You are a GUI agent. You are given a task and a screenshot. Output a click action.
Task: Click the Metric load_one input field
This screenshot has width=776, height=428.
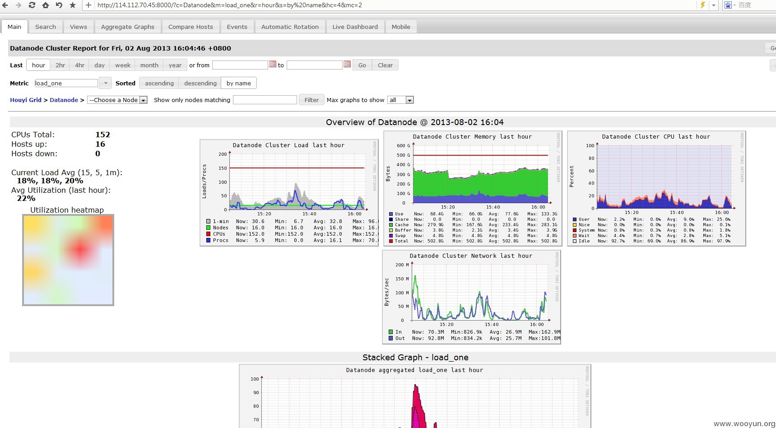pyautogui.click(x=66, y=83)
